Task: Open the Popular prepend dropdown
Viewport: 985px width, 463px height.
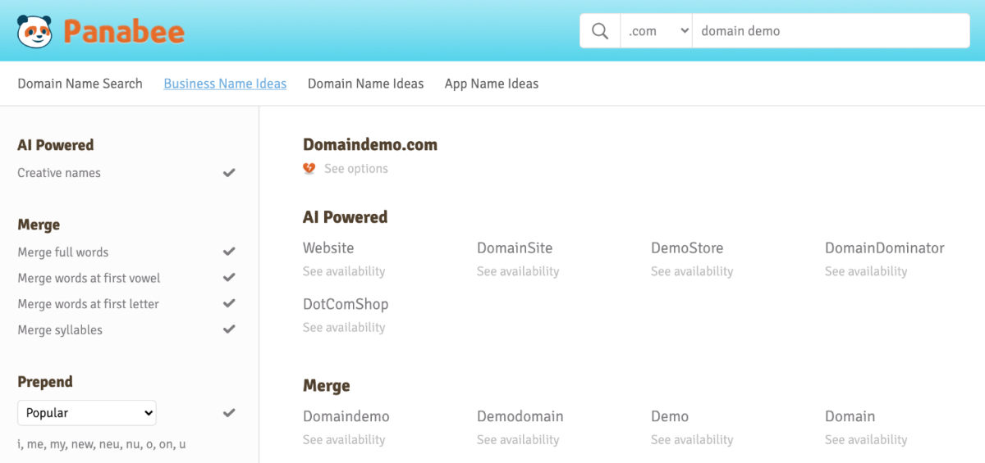Action: coord(87,413)
